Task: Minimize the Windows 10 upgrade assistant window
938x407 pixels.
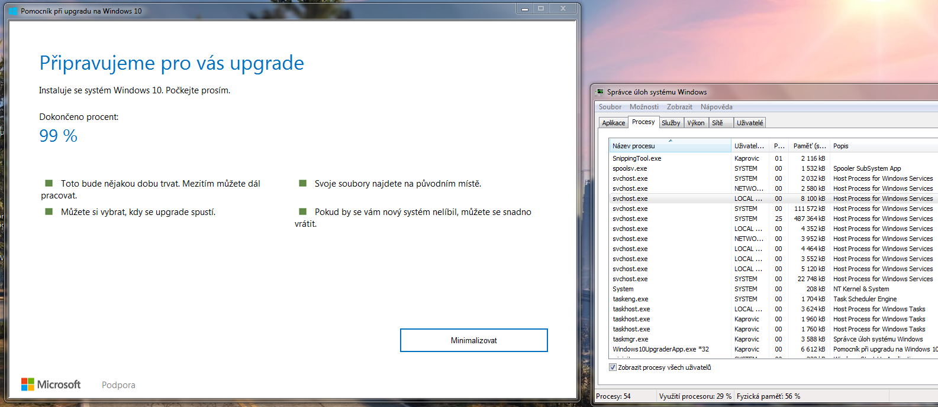Action: 524,8
